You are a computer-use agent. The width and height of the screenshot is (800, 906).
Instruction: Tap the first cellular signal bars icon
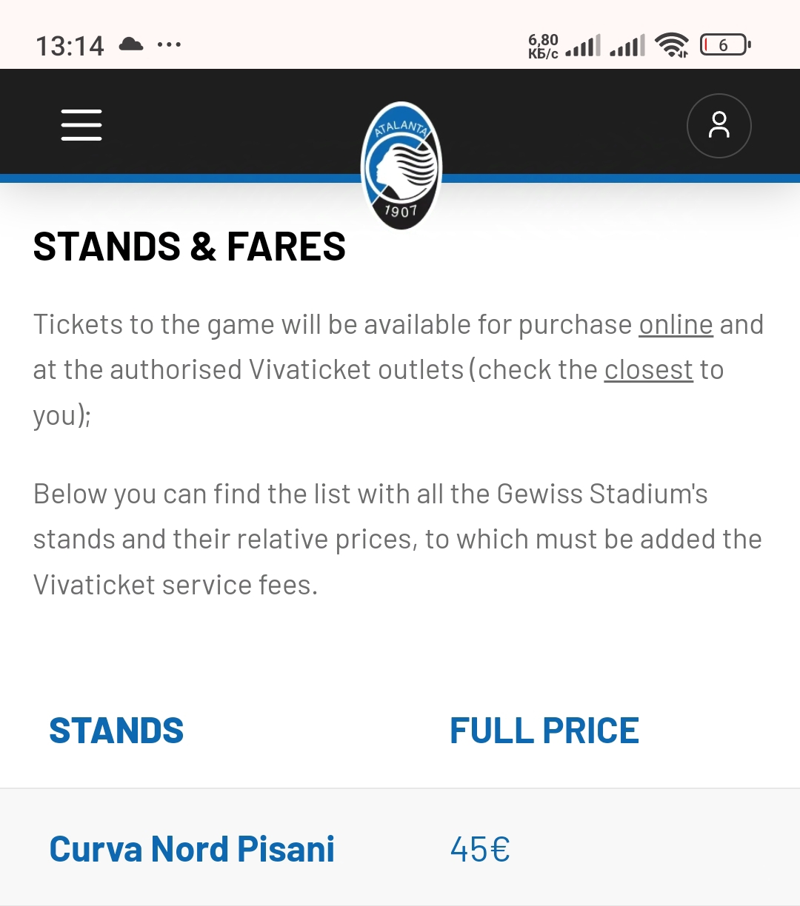click(583, 46)
